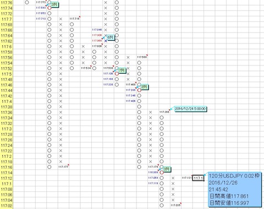264x209 pixels.
Task: Select the price label 117.54
Action: [x=7, y=63]
